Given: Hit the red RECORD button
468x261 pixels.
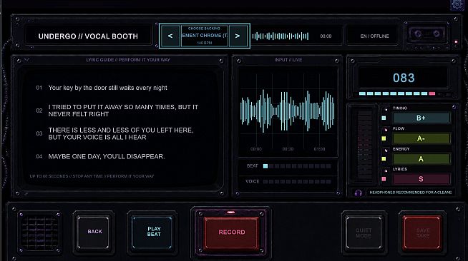Looking at the screenshot, I should click(x=232, y=232).
